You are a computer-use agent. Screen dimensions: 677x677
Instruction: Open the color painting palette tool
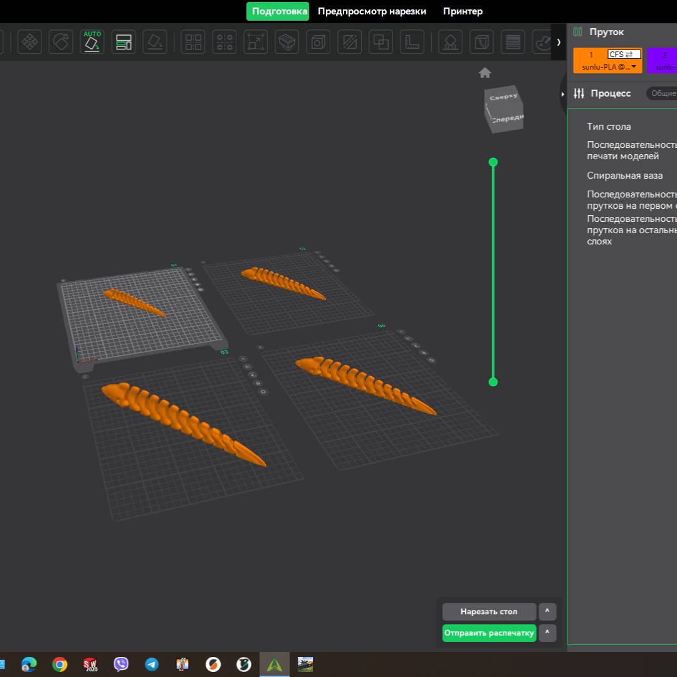click(542, 42)
